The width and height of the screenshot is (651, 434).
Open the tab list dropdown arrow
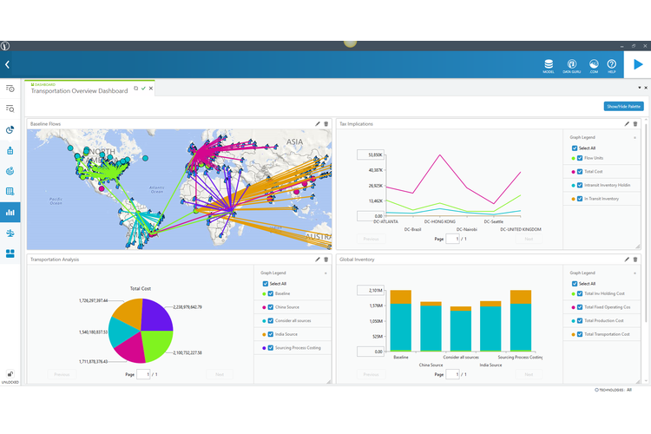point(639,88)
